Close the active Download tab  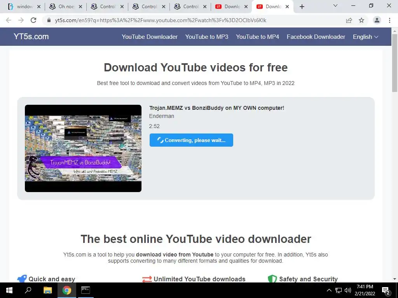tap(287, 7)
